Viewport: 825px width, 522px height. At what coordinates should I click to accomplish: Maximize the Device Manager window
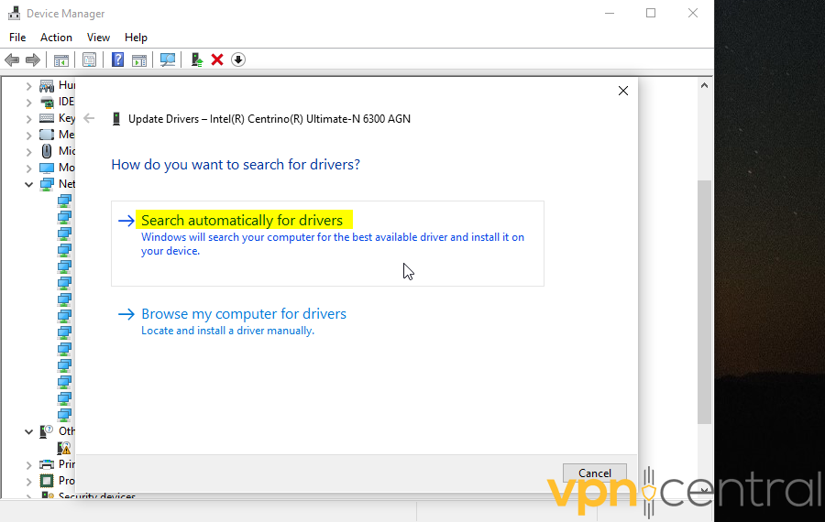point(651,13)
